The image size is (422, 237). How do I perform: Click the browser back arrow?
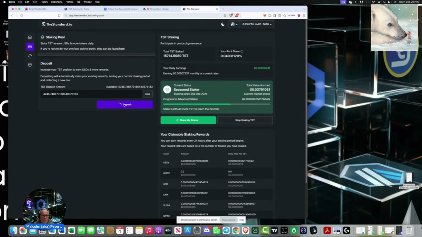click(12, 15)
